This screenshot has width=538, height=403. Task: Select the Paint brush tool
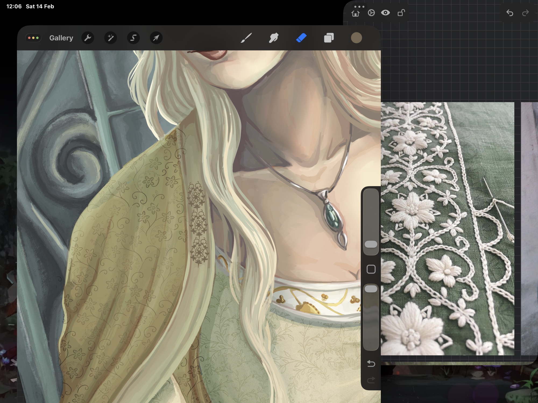tap(246, 38)
